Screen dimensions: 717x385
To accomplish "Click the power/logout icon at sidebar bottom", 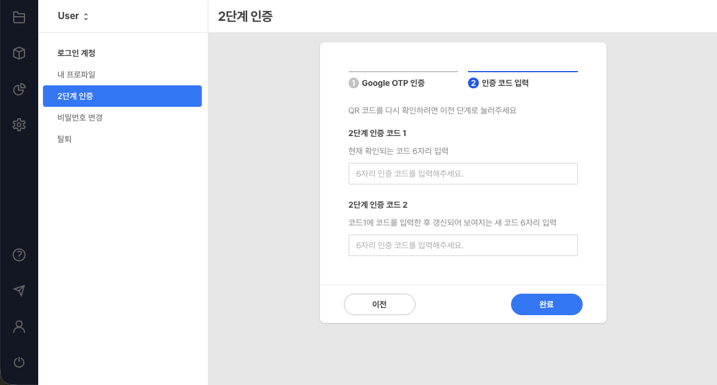I will [x=19, y=362].
